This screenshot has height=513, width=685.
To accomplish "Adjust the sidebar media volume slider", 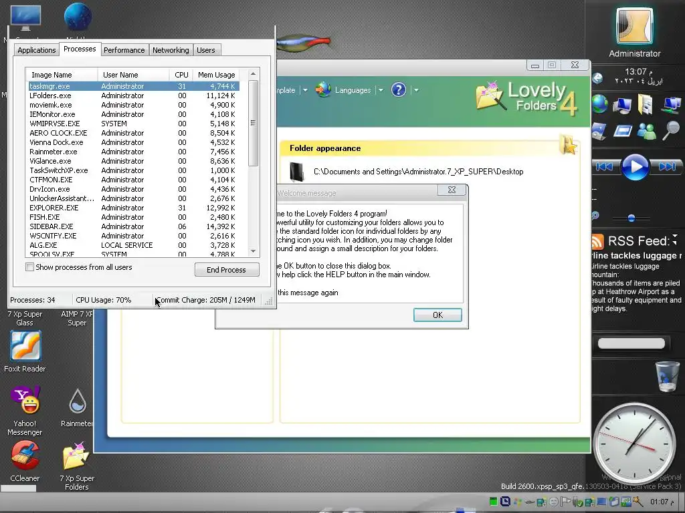I will click(x=631, y=218).
